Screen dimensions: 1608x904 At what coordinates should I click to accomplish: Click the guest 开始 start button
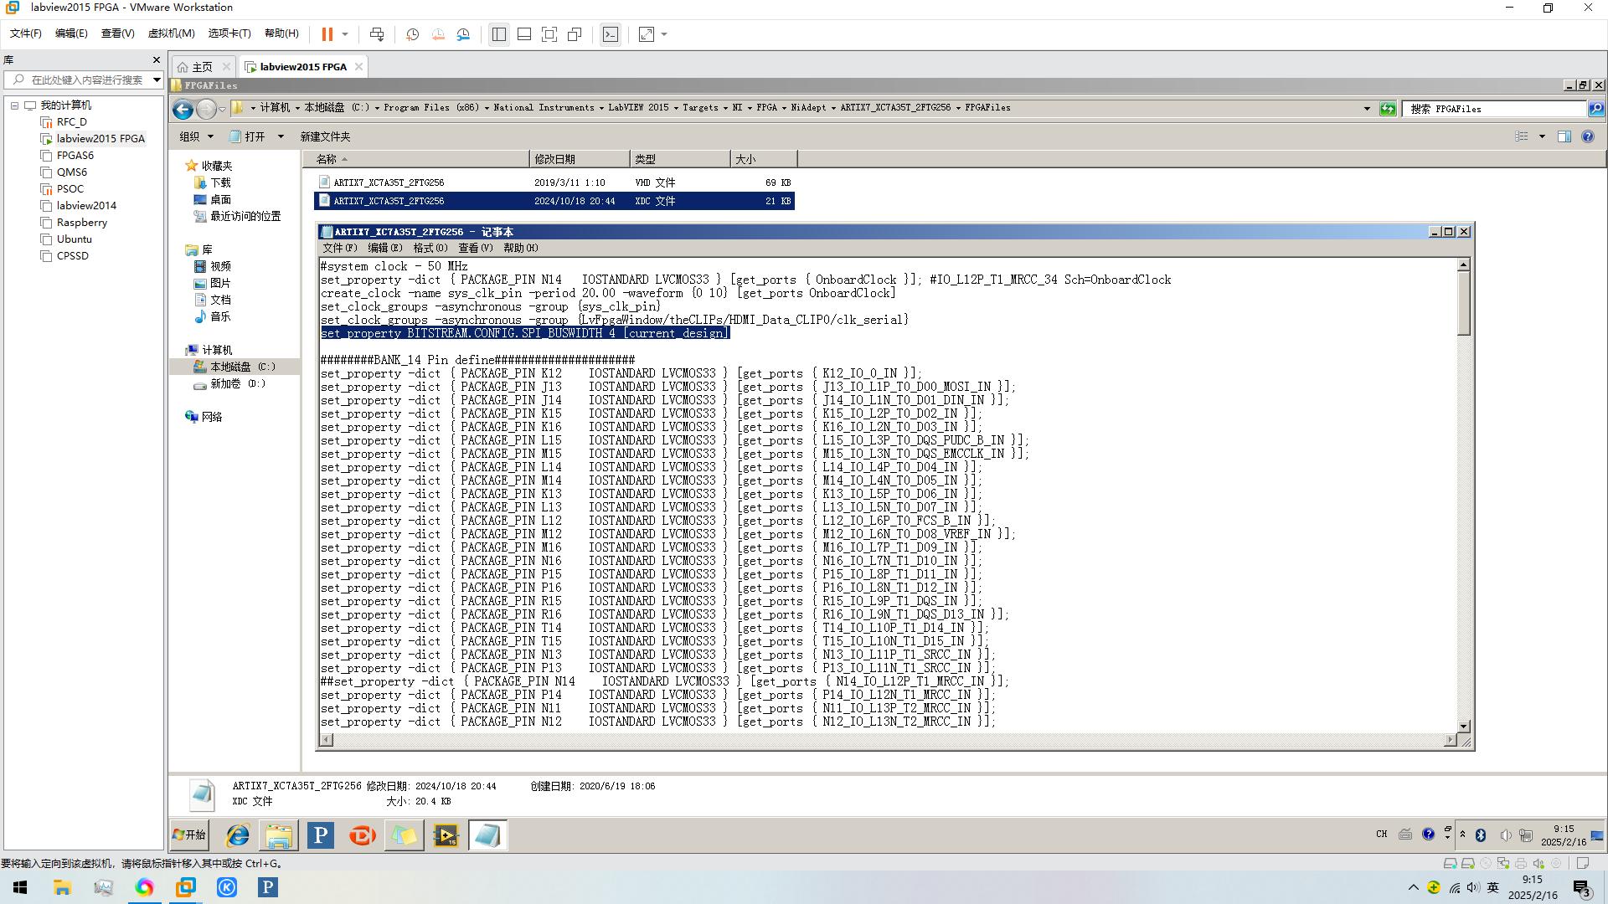pos(189,835)
